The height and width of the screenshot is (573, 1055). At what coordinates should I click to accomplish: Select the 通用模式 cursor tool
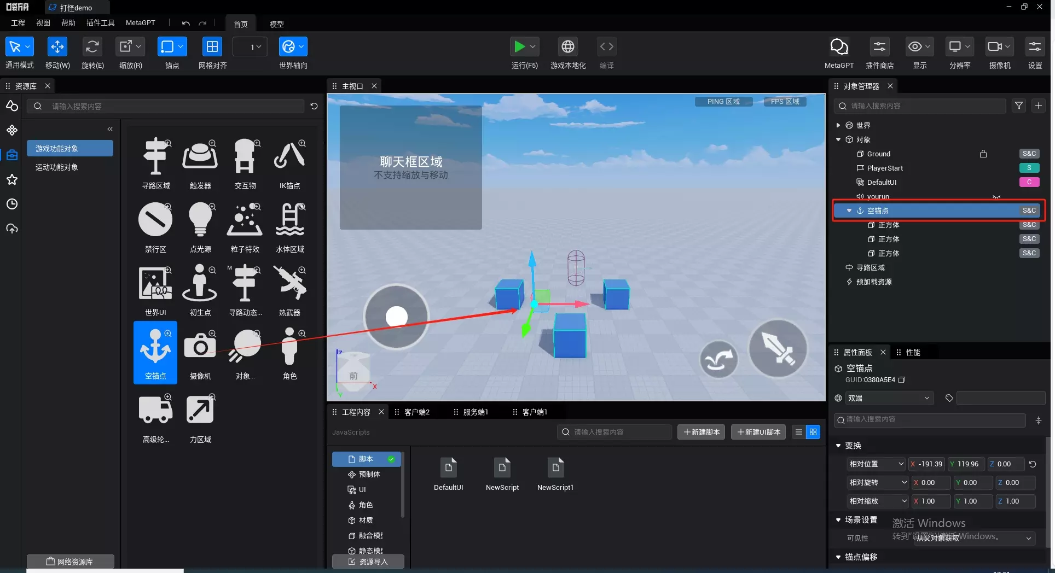[x=20, y=47]
